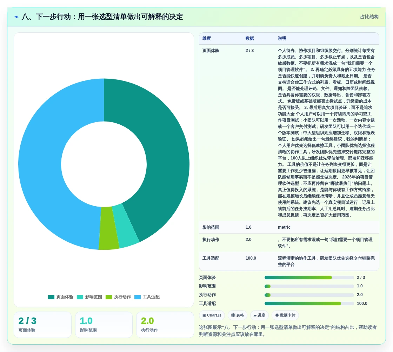Click the 1.0 value beside 影响范围 progress bar

click(x=360, y=286)
